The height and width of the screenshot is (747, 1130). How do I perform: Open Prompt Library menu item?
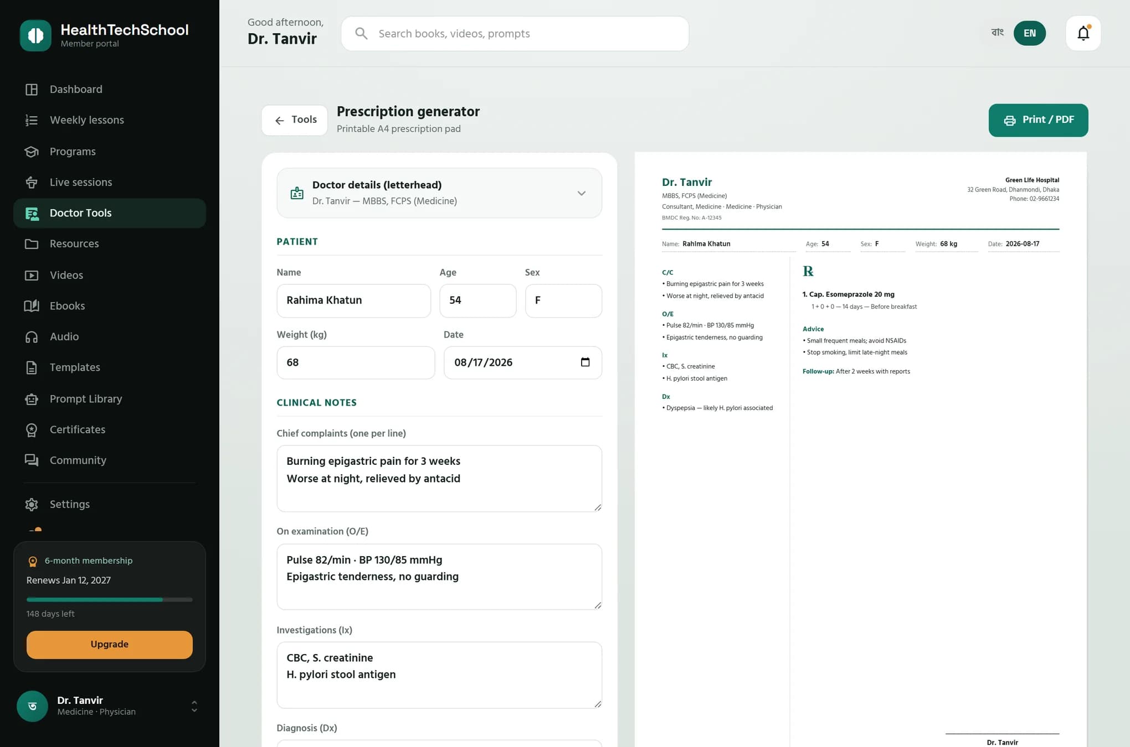110,399
